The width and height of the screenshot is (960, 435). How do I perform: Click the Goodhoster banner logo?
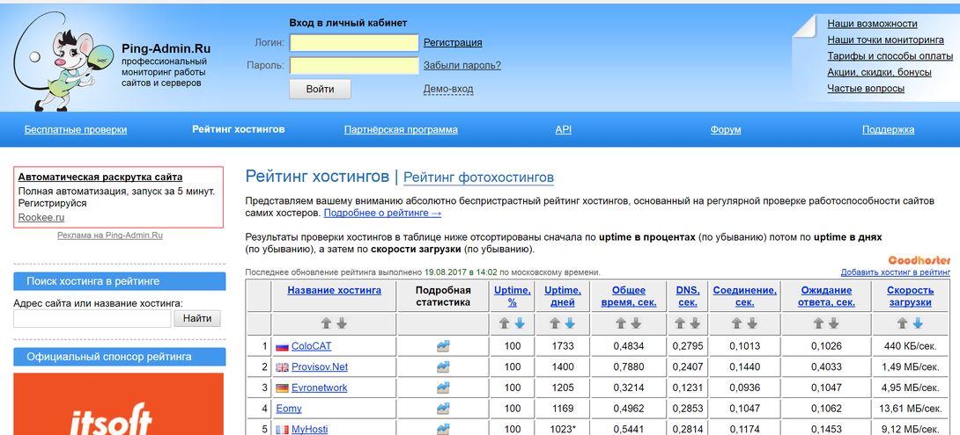click(919, 260)
